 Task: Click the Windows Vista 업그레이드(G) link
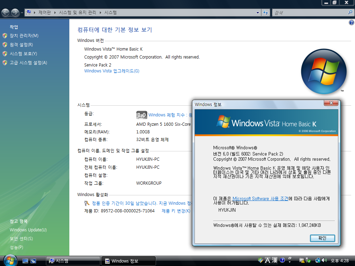tap(112, 71)
